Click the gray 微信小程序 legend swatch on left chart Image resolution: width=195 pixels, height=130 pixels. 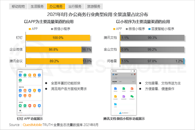click(52, 29)
